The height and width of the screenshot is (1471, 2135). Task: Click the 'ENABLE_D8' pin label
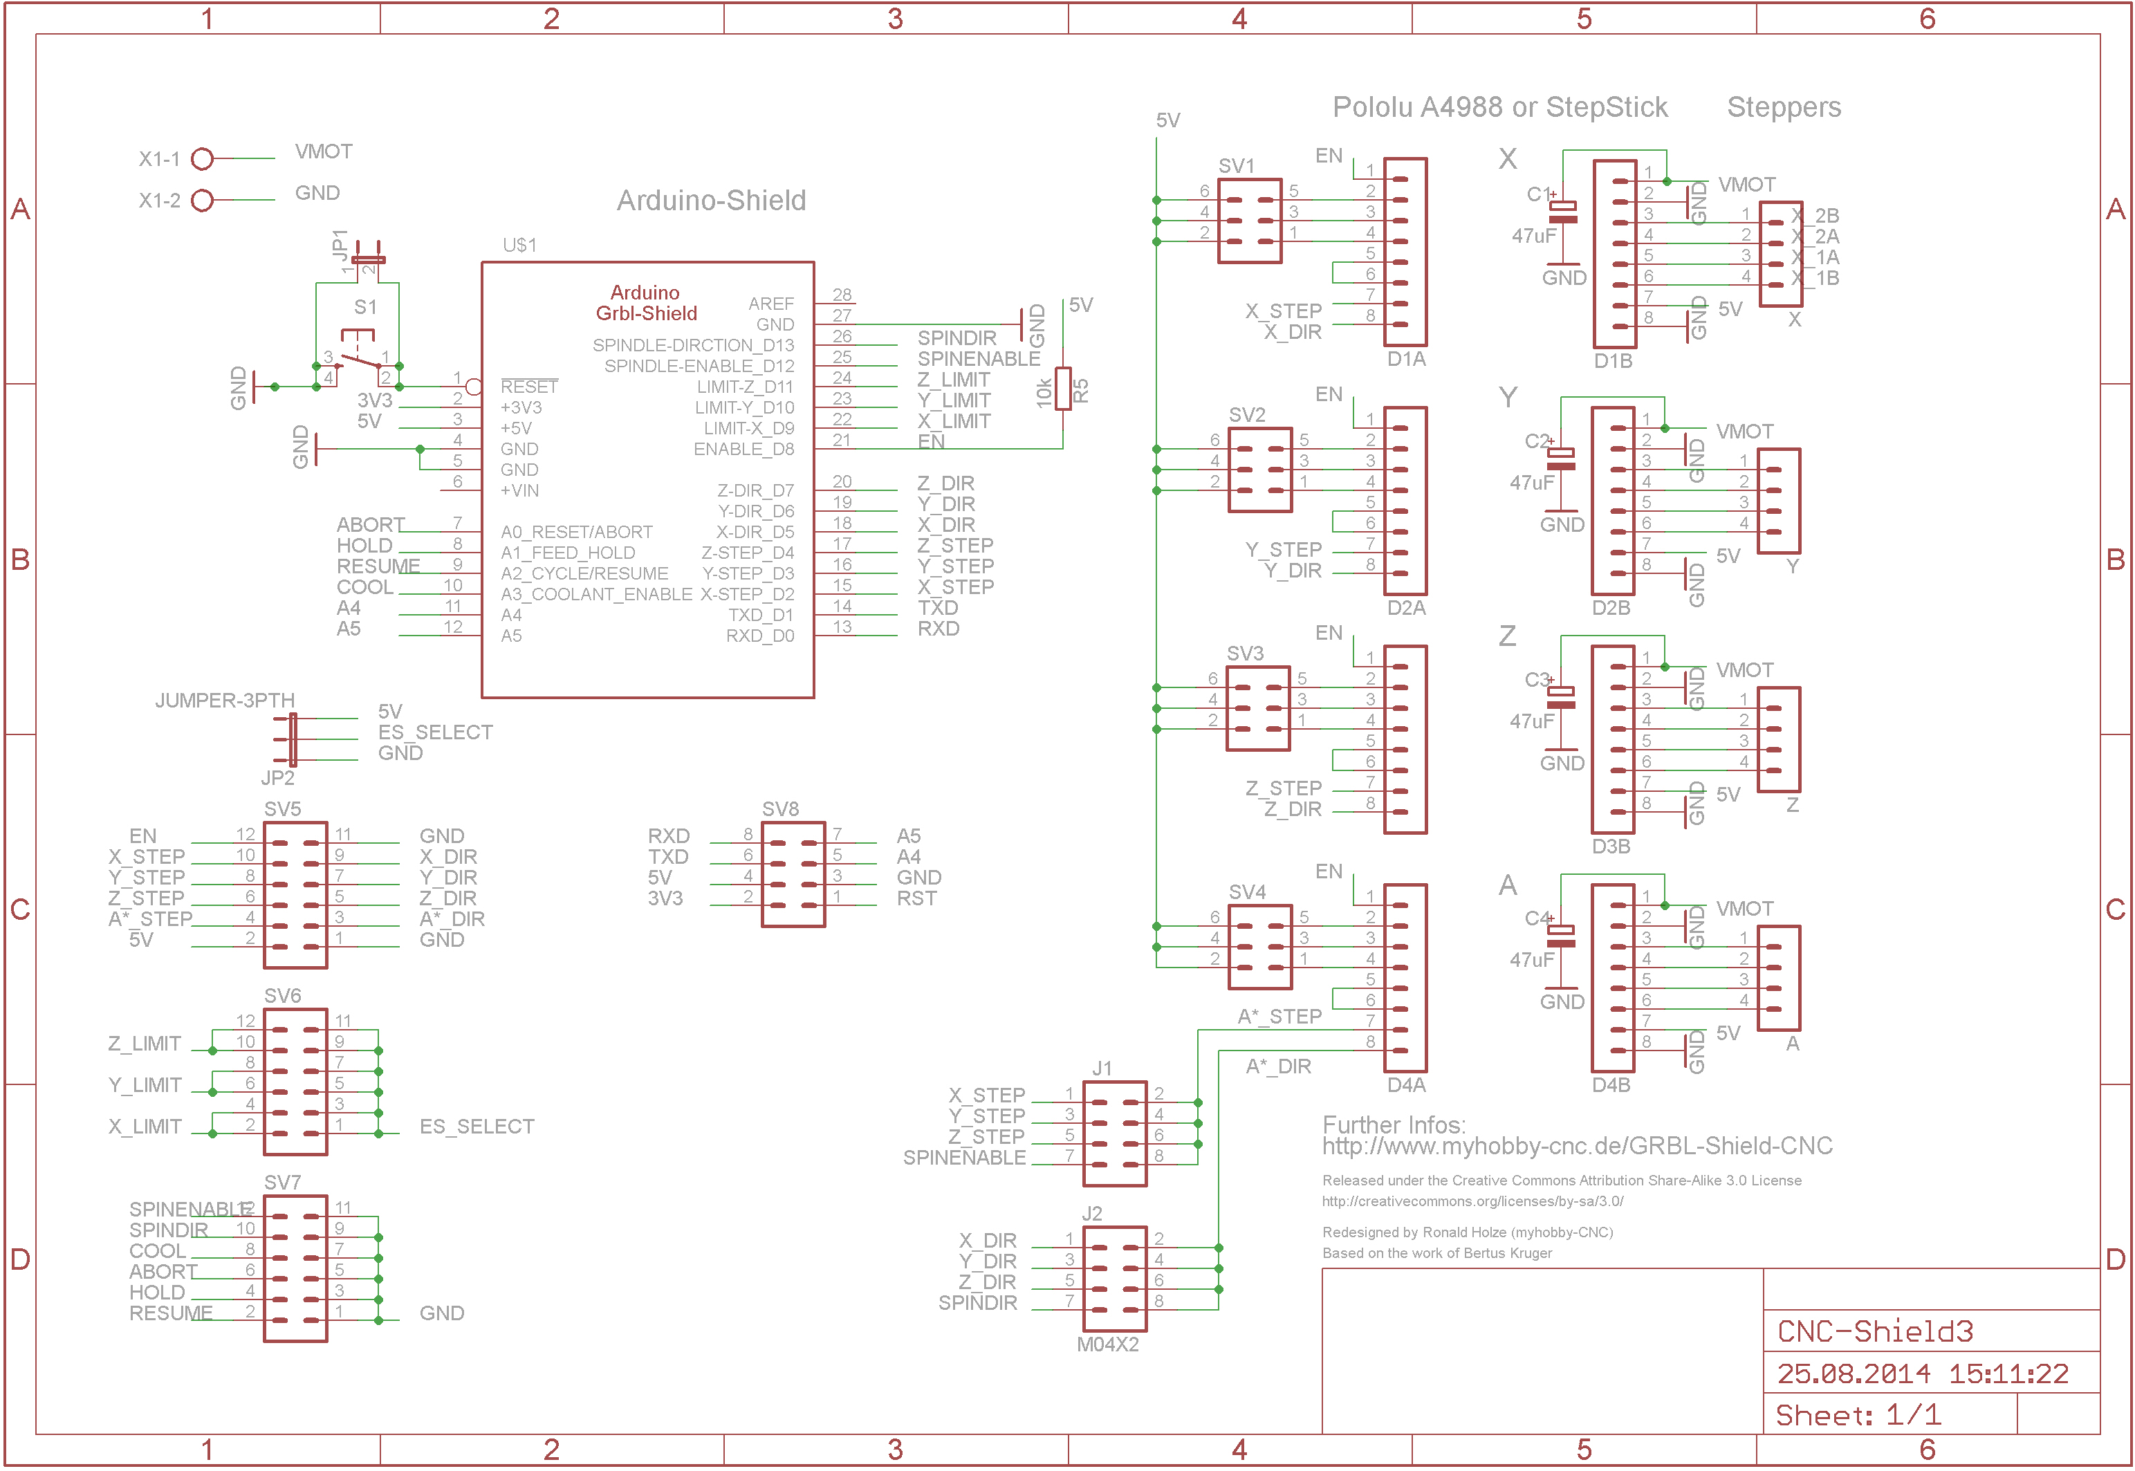tap(743, 449)
